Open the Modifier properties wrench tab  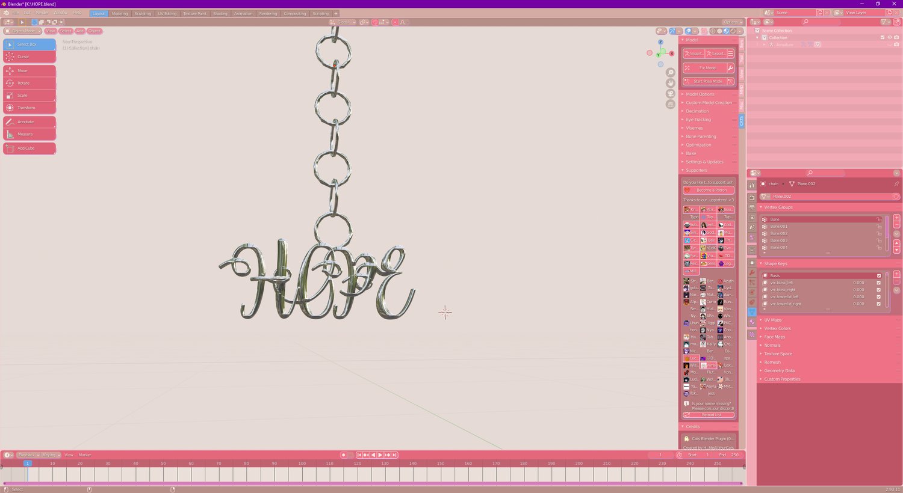pos(752,273)
